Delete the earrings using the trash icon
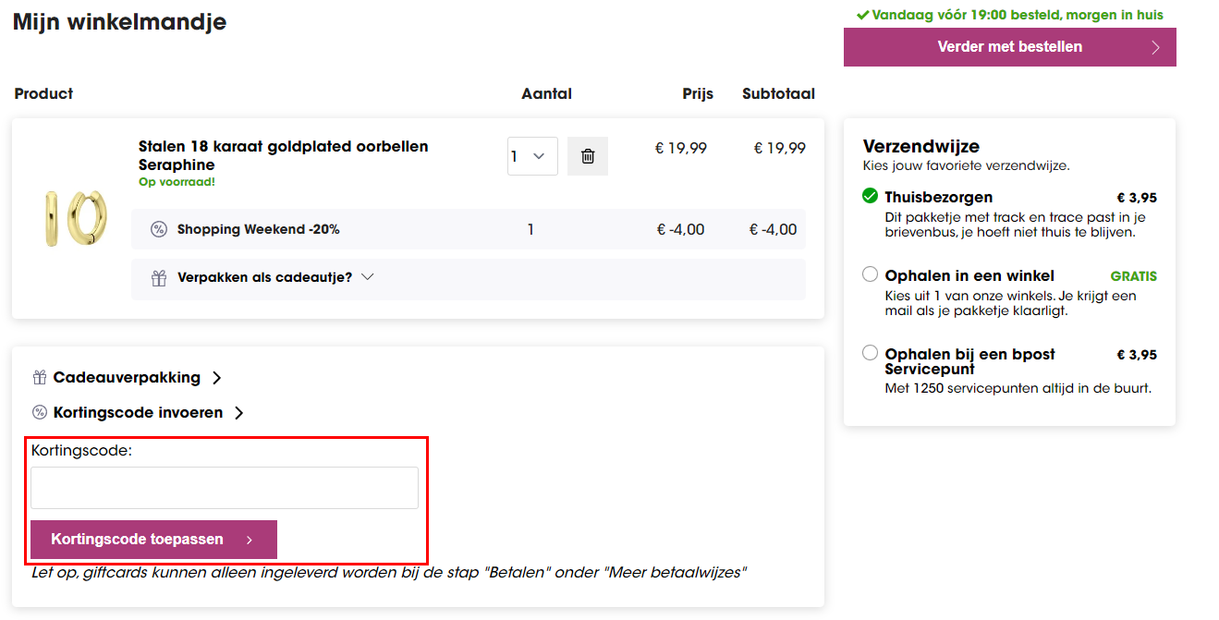The image size is (1219, 620). click(x=587, y=156)
